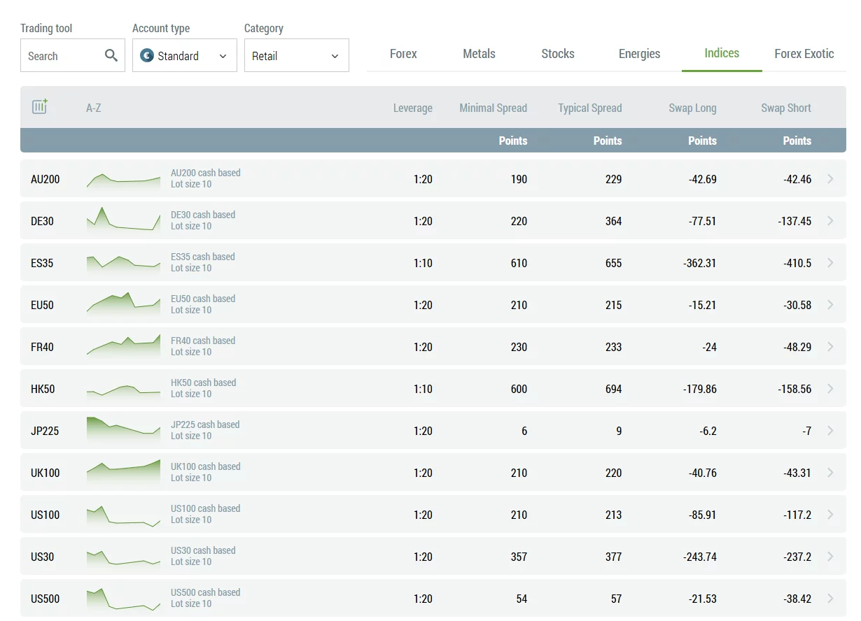Expand the HK50 row chevron
Viewport: 861px width, 621px height.
pos(830,389)
